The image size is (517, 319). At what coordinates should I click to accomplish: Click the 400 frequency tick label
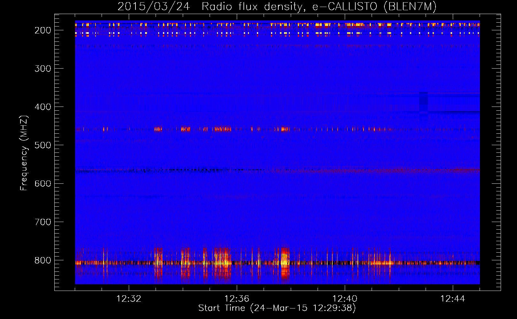[43, 107]
